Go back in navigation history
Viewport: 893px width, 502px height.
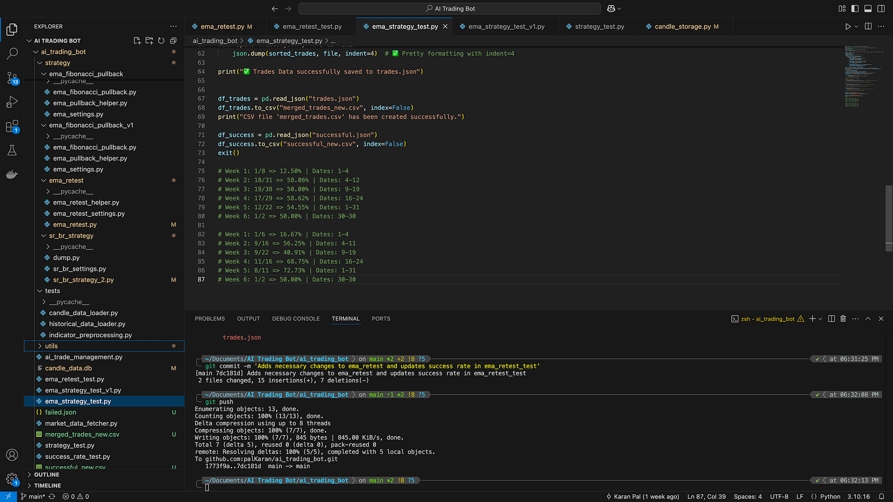(x=275, y=8)
